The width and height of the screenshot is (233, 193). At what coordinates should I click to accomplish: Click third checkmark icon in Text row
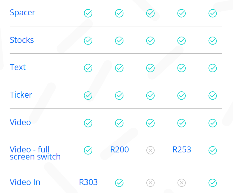click(x=150, y=68)
